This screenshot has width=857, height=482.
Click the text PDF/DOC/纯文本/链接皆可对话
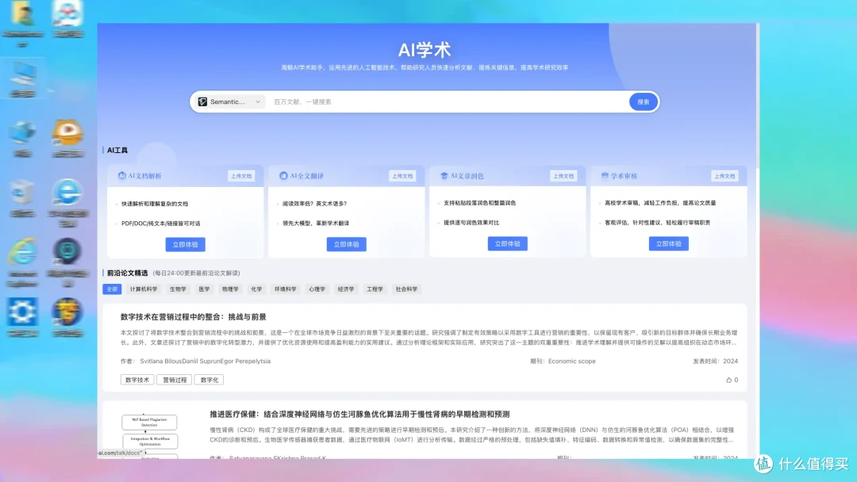coord(160,224)
